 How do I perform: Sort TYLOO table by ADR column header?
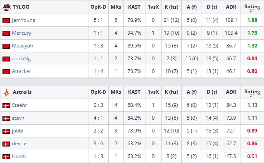tap(231, 7)
